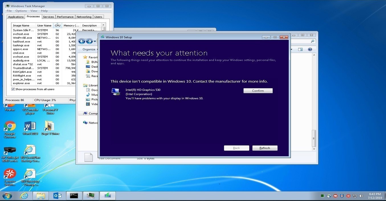Click the Explorer back navigation arrow
Viewport: 386px width, 201px height.
click(82, 41)
